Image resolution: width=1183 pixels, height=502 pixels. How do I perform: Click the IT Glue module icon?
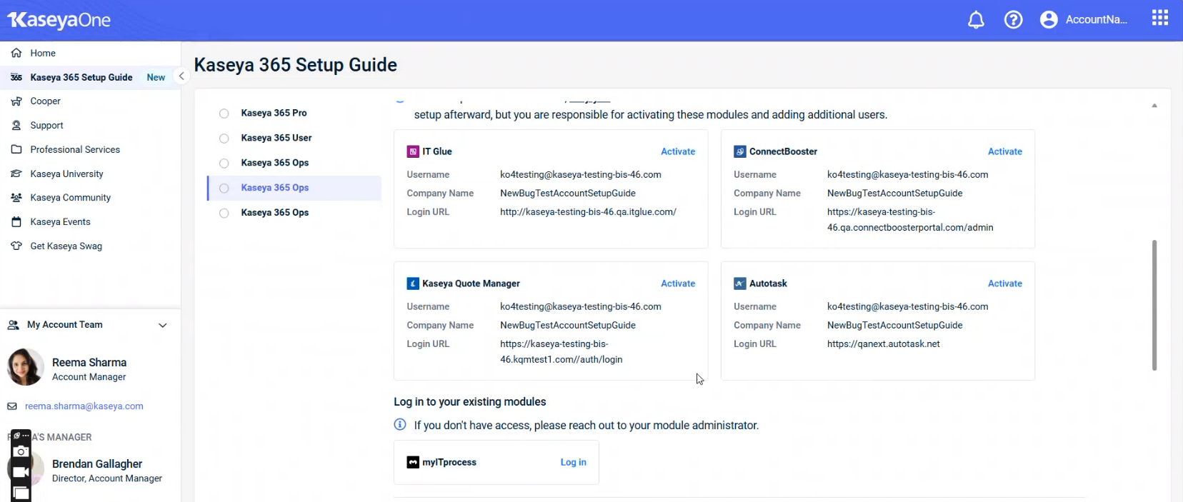pyautogui.click(x=413, y=151)
